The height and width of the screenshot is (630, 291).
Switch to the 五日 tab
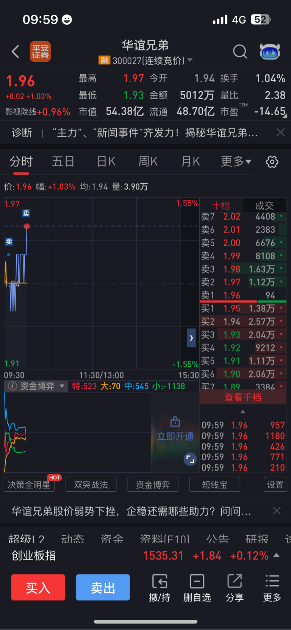click(63, 162)
